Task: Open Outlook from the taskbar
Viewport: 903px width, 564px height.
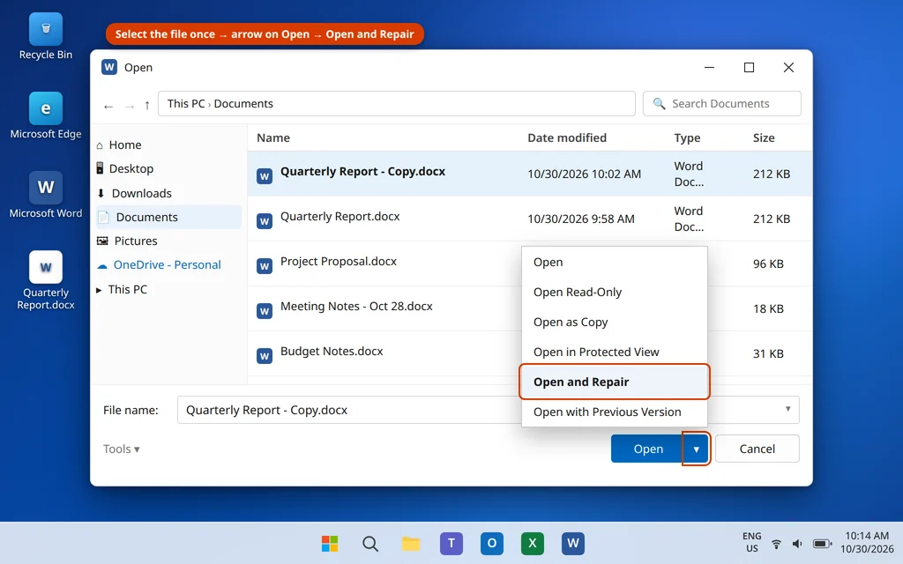Action: click(x=492, y=543)
